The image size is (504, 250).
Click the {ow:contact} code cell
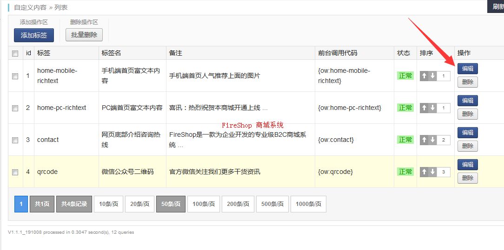336,140
